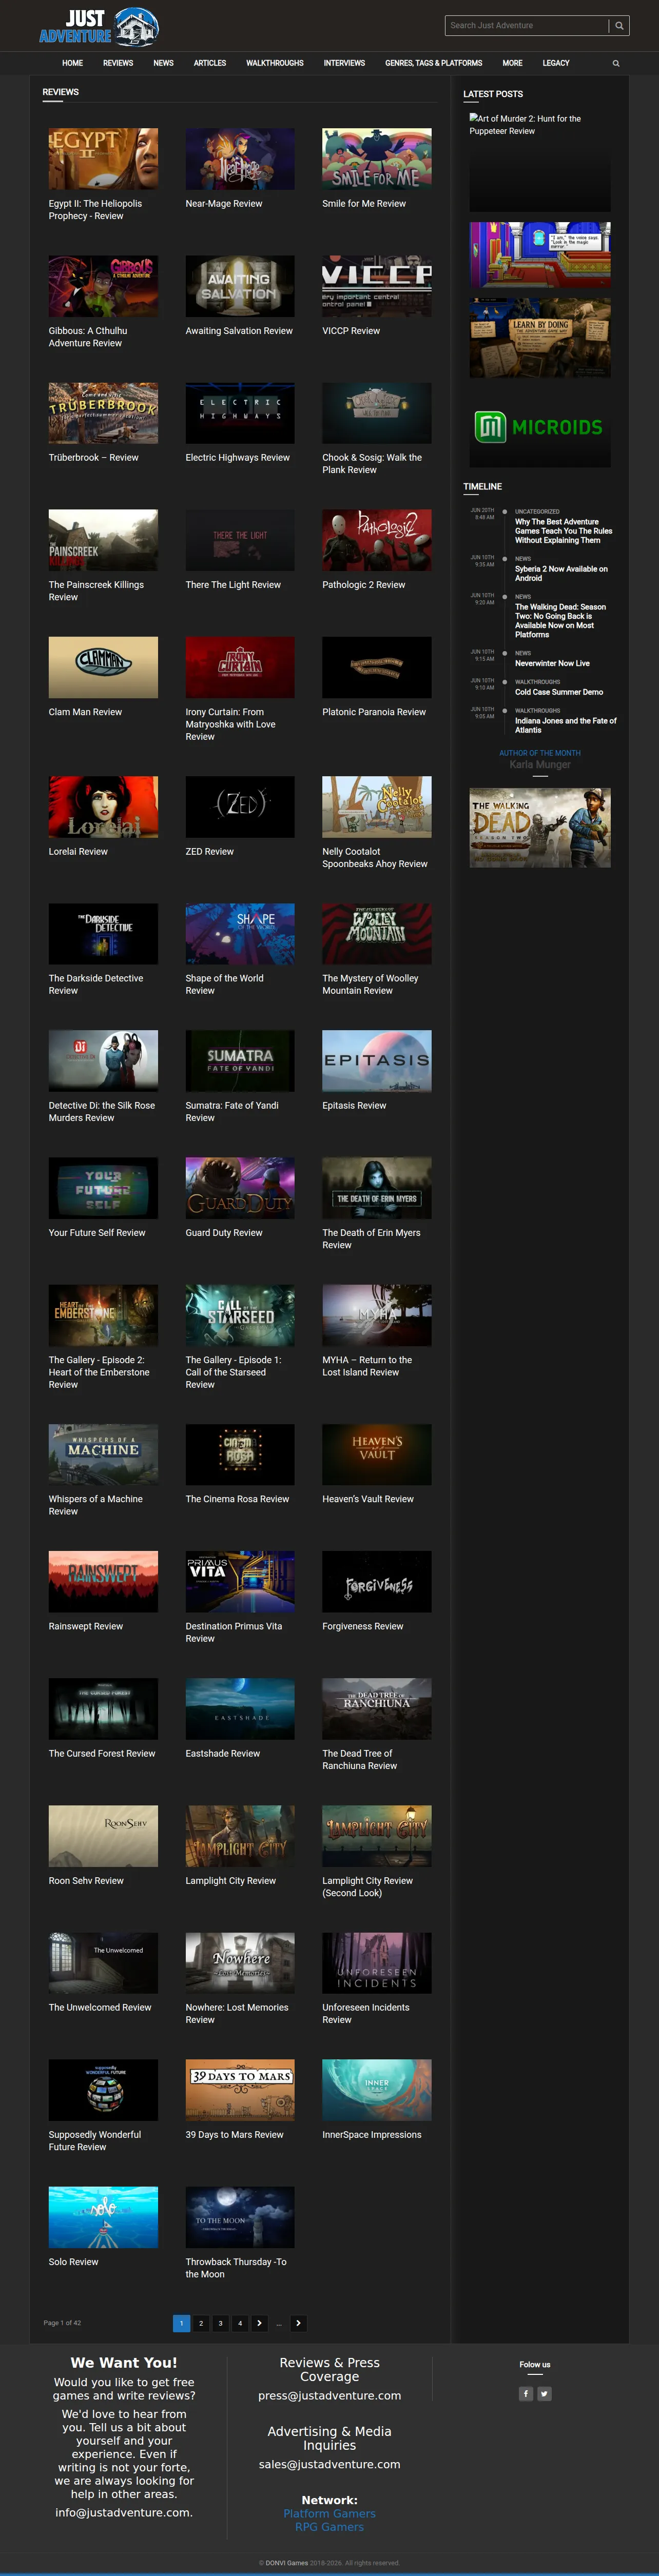This screenshot has width=659, height=2576.
Task: Expand the MORE menu
Action: [512, 63]
